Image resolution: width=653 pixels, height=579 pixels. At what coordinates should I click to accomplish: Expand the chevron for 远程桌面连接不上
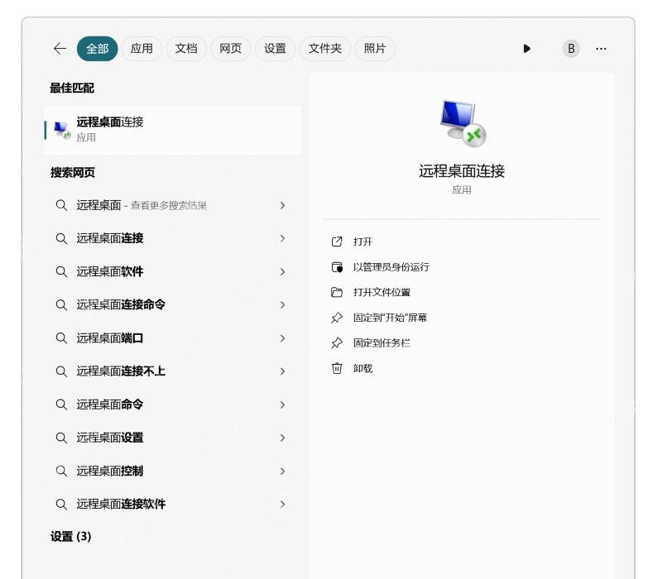(282, 371)
